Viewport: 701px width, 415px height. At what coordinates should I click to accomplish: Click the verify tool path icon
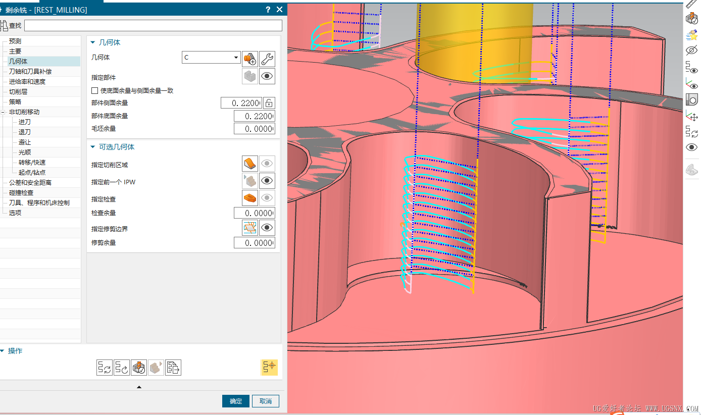(x=139, y=368)
